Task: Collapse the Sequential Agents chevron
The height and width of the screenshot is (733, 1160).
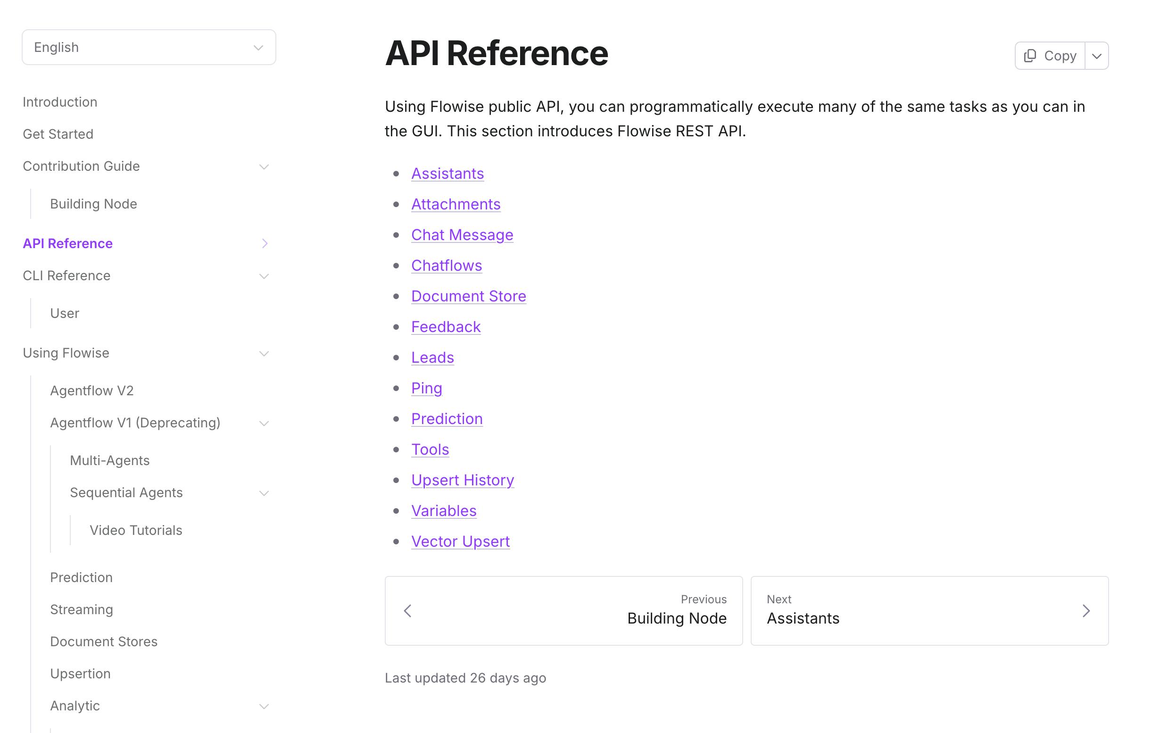Action: 264,493
